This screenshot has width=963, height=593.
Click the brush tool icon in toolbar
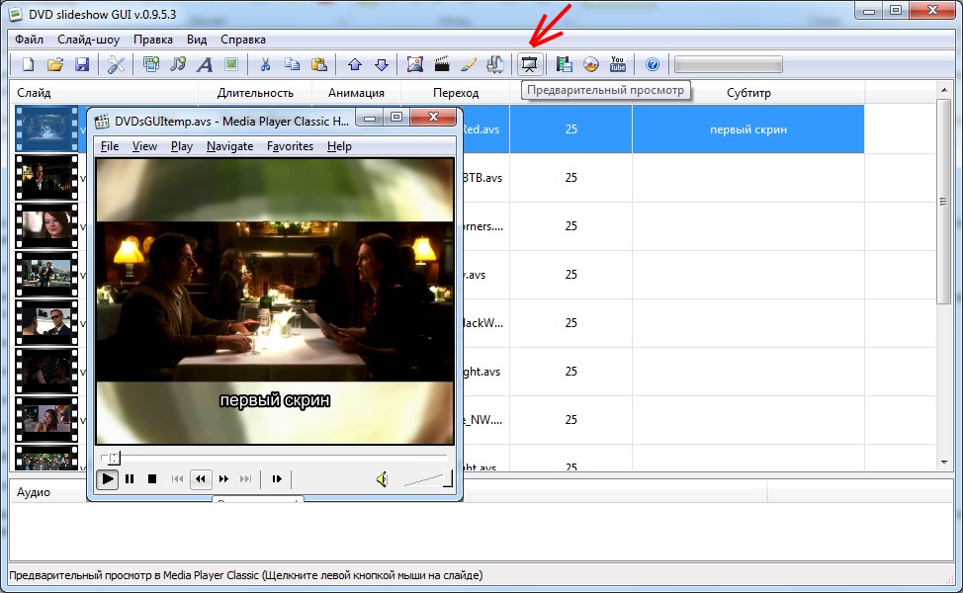pyautogui.click(x=469, y=64)
